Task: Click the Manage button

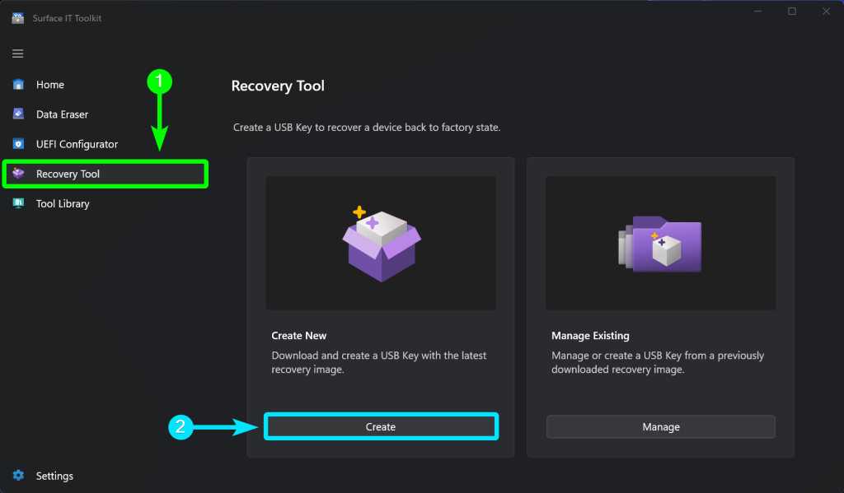Action: coord(660,427)
